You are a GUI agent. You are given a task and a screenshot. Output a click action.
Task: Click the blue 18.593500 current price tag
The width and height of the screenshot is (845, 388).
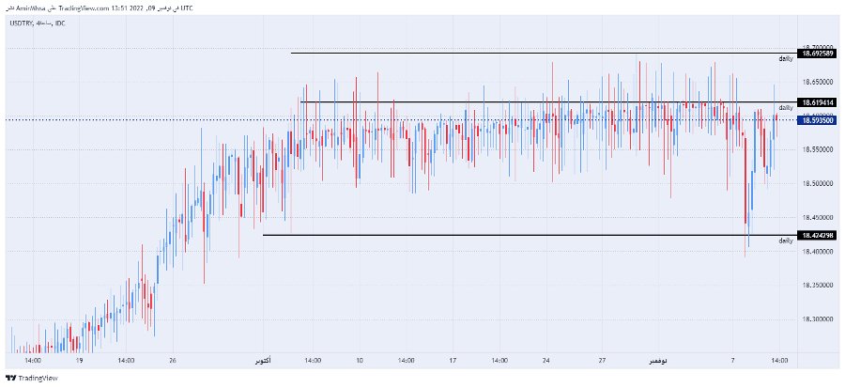tap(818, 120)
